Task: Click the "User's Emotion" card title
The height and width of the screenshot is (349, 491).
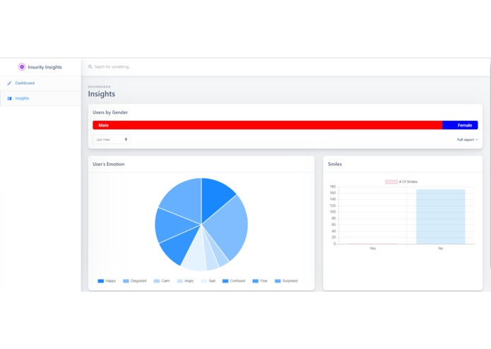Action: [x=109, y=164]
